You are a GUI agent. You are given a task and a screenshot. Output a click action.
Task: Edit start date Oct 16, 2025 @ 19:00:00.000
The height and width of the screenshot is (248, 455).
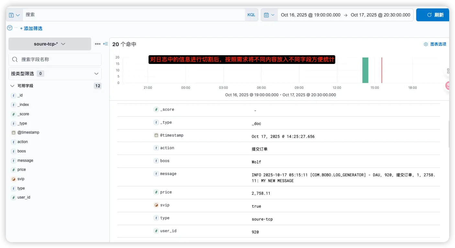click(311, 15)
